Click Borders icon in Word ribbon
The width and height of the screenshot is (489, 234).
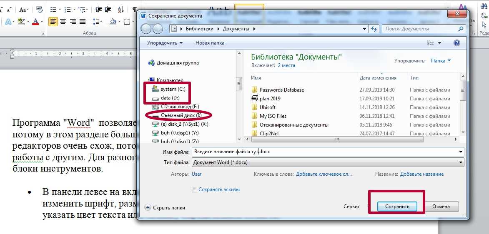pos(127,22)
